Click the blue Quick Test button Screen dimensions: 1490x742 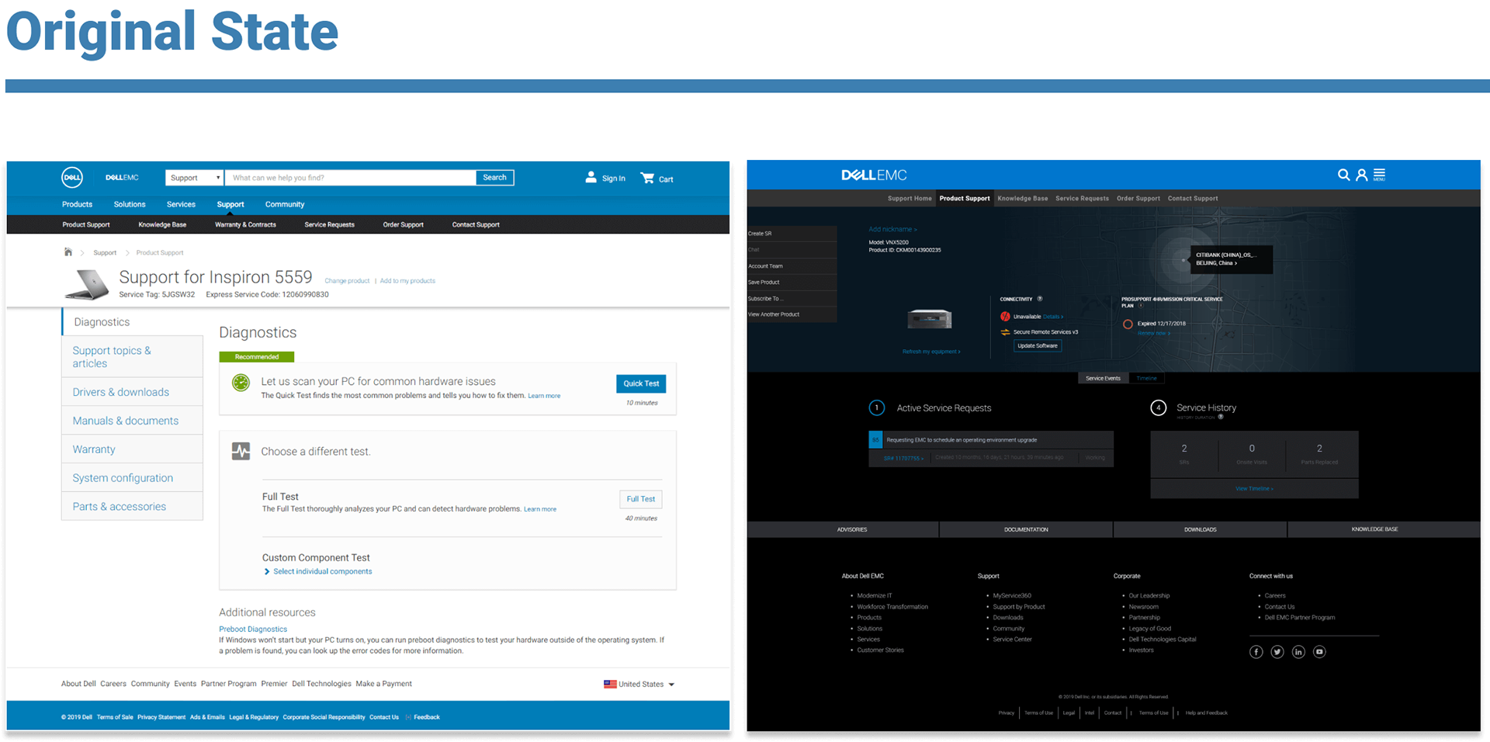coord(641,383)
